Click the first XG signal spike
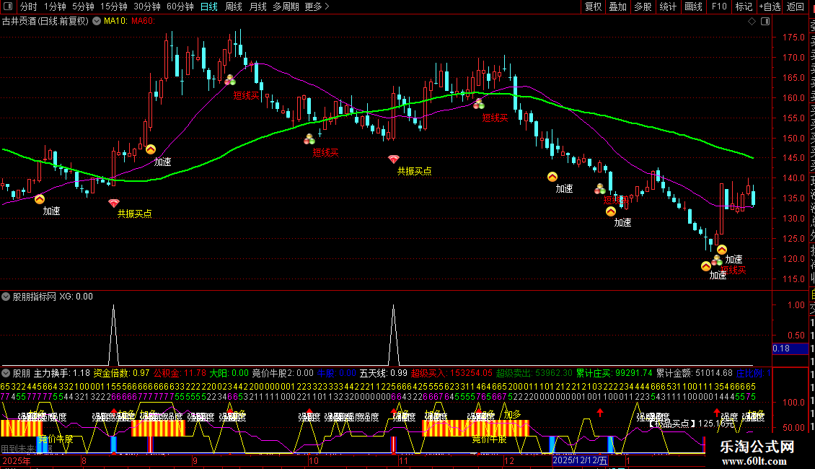This screenshot has width=815, height=469. 113,335
